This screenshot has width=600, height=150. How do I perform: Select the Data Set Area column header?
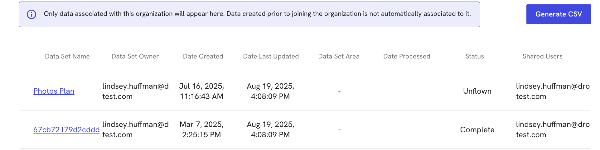point(339,56)
